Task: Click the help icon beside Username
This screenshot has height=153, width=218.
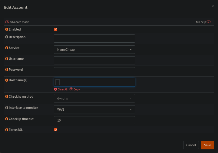Action: pyautogui.click(x=7, y=59)
